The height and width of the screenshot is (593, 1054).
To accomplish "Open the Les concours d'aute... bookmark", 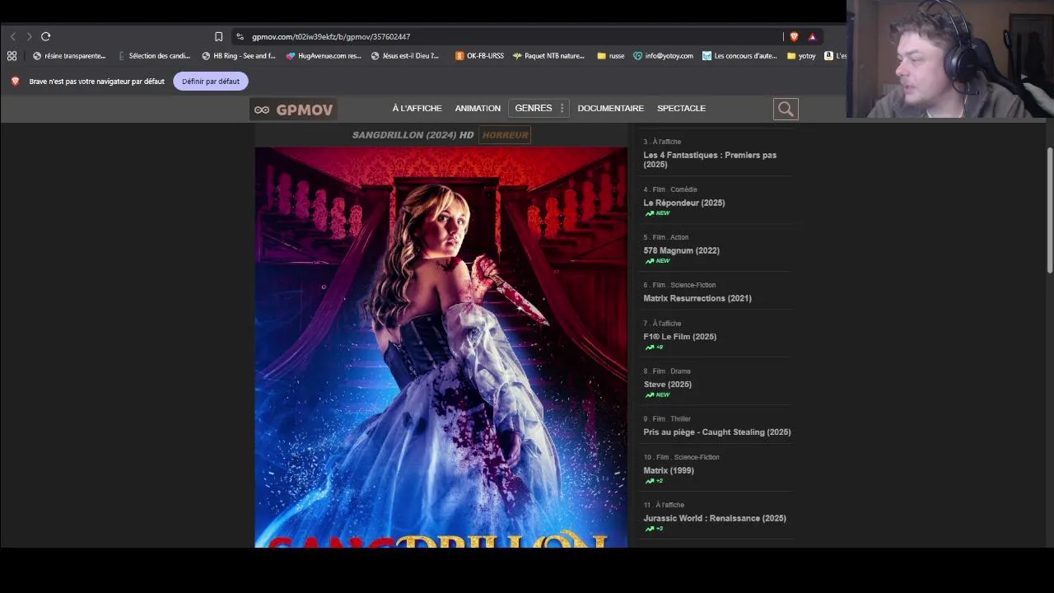I will coord(739,56).
